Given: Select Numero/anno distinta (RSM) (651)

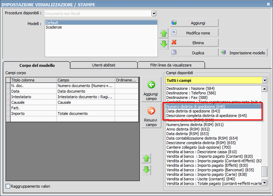Looking at the screenshot, I should (x=213, y=125).
